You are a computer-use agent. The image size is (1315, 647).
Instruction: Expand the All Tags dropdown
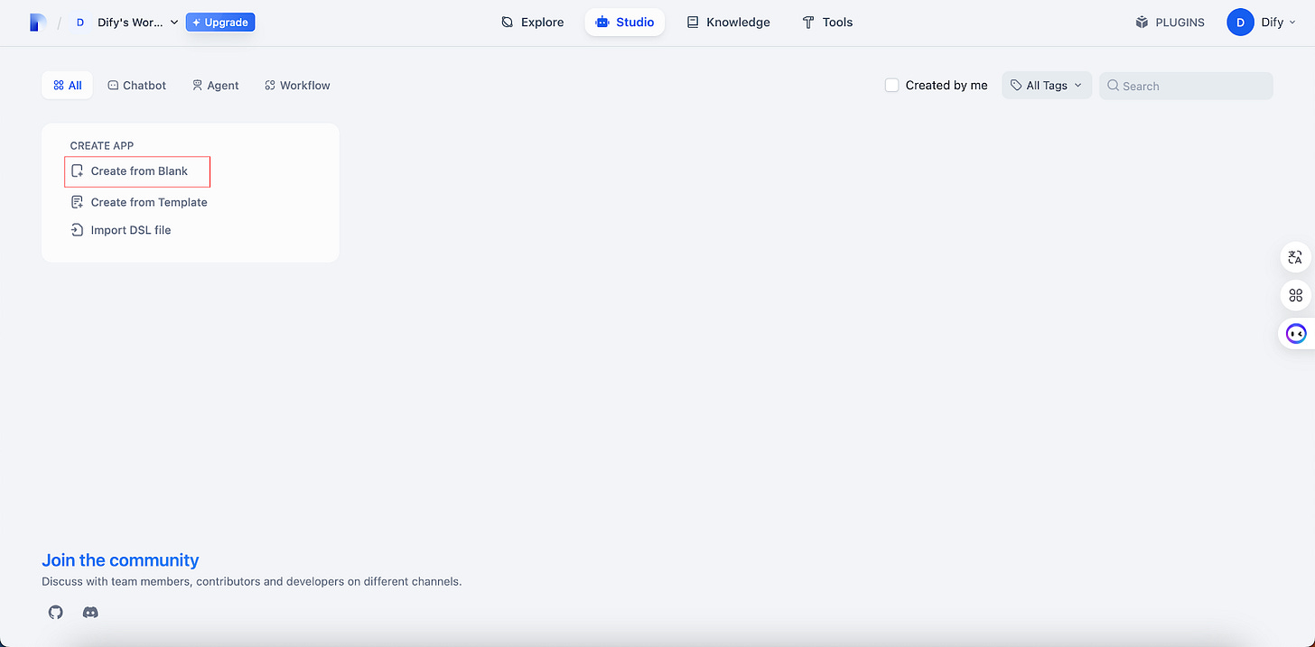1047,86
